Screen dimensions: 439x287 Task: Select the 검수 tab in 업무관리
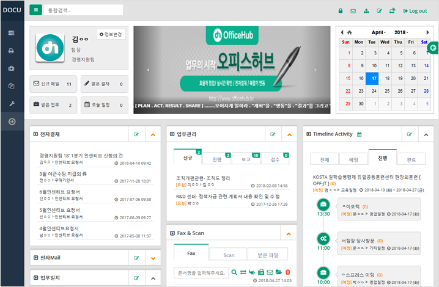pos(275,159)
